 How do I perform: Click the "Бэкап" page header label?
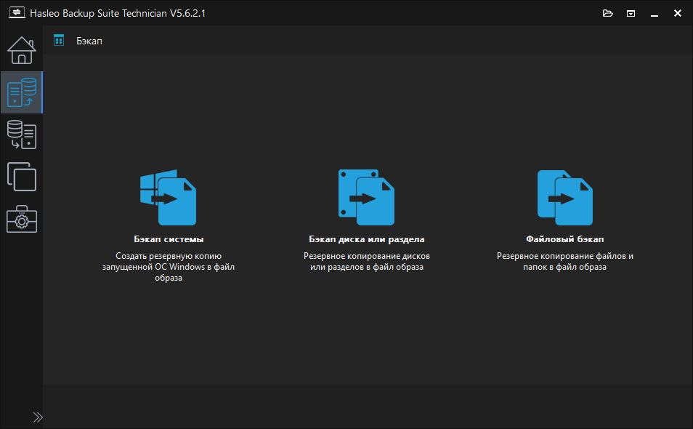point(89,41)
